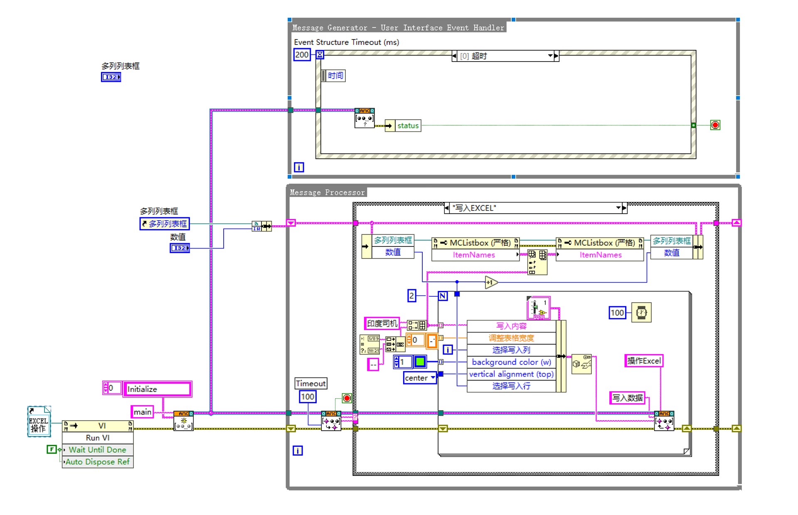Click the EXCEL操作 static VI reference icon
The image size is (798, 515).
pos(39,421)
